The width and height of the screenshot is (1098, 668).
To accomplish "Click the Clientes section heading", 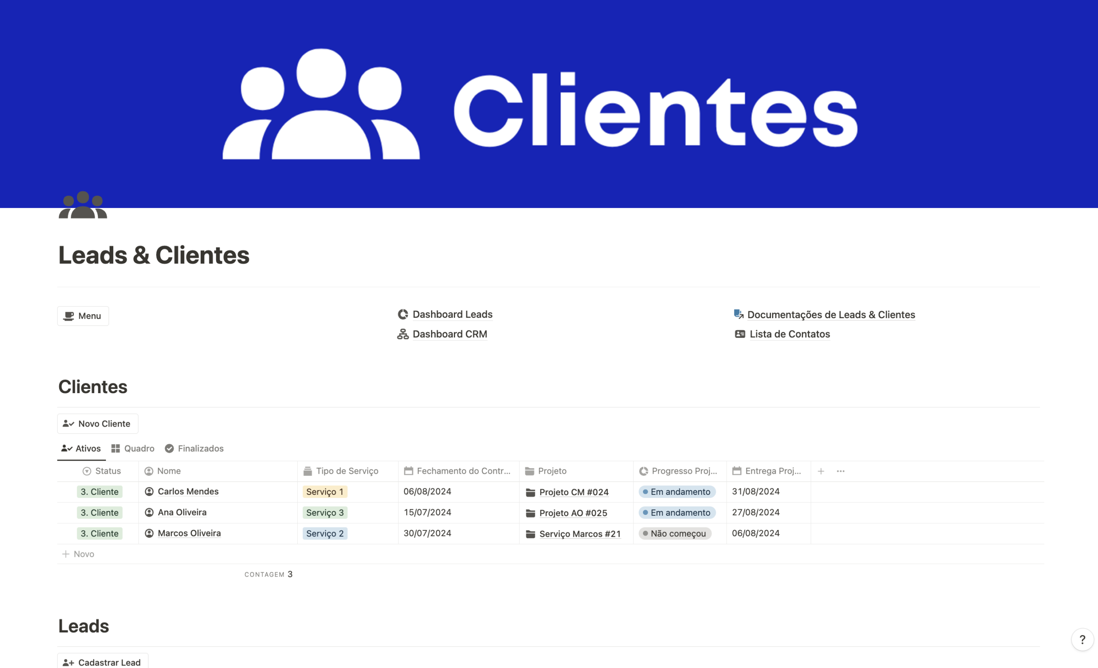I will 93,387.
